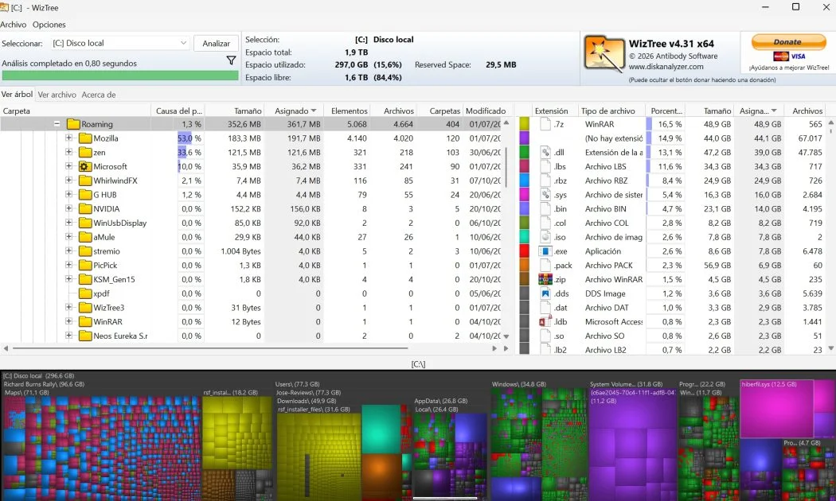Expand the Microsoft folder node
This screenshot has height=501, width=836.
[68, 166]
